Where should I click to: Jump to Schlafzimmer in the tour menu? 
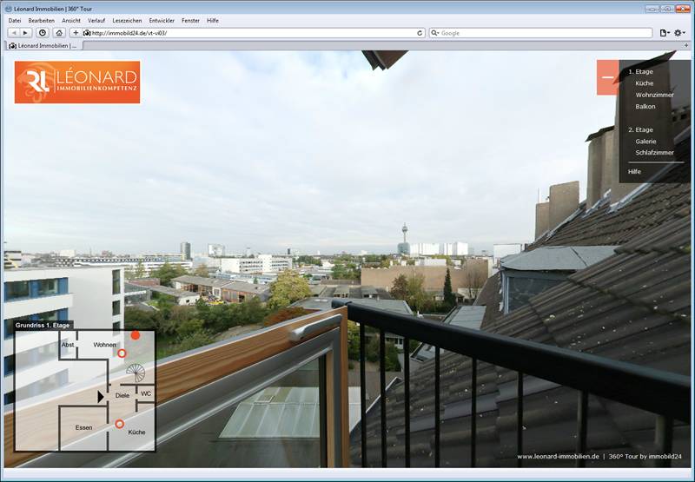coord(654,152)
